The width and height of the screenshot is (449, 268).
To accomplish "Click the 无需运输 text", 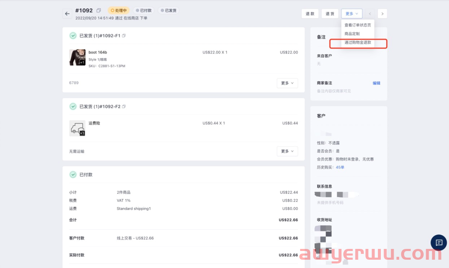I will [77, 151].
